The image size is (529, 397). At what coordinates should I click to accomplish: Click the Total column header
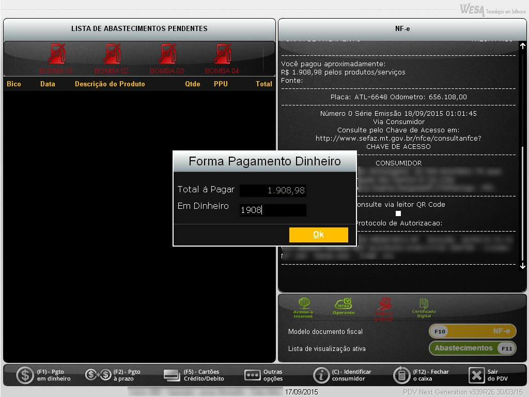tap(264, 84)
